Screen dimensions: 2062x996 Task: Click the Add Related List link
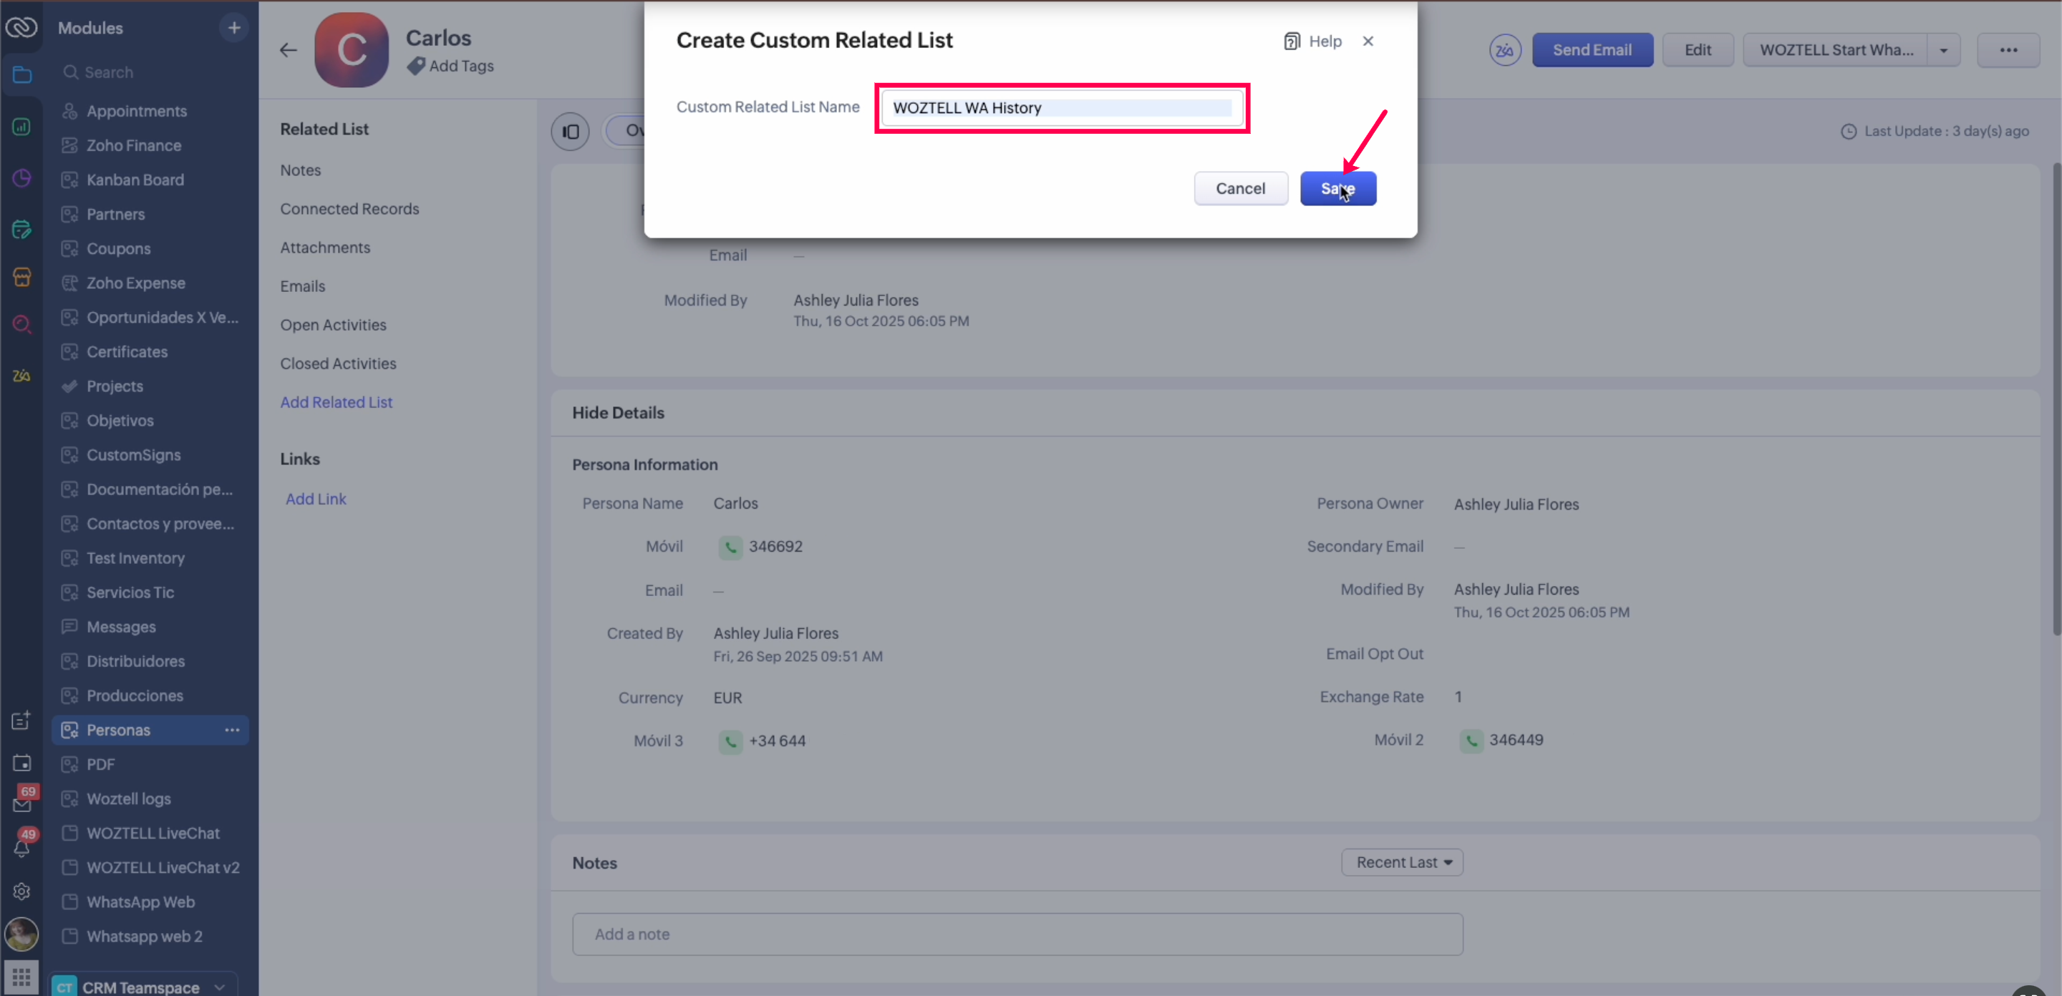(337, 402)
